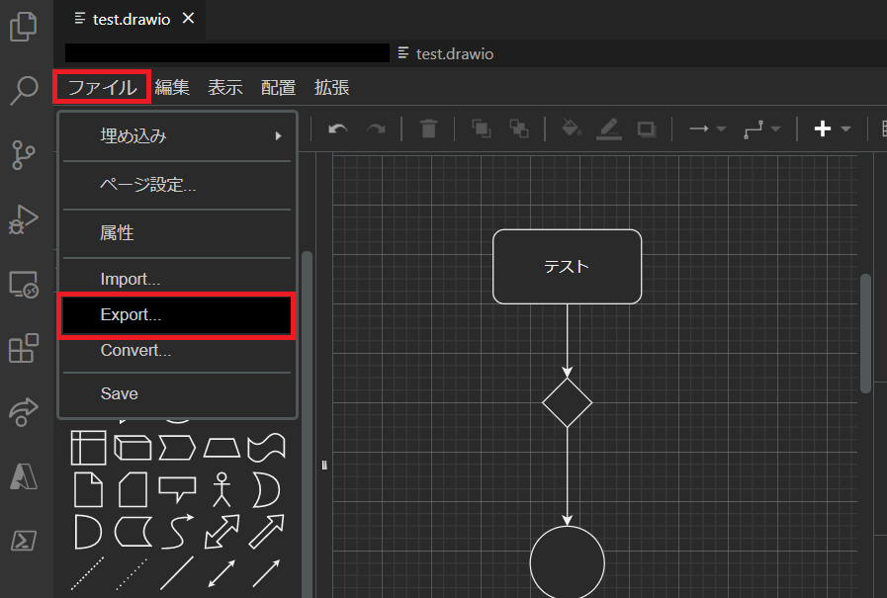This screenshot has height=598, width=887.
Task: Pick the Curve S-arrow shape in palette
Action: click(x=177, y=532)
